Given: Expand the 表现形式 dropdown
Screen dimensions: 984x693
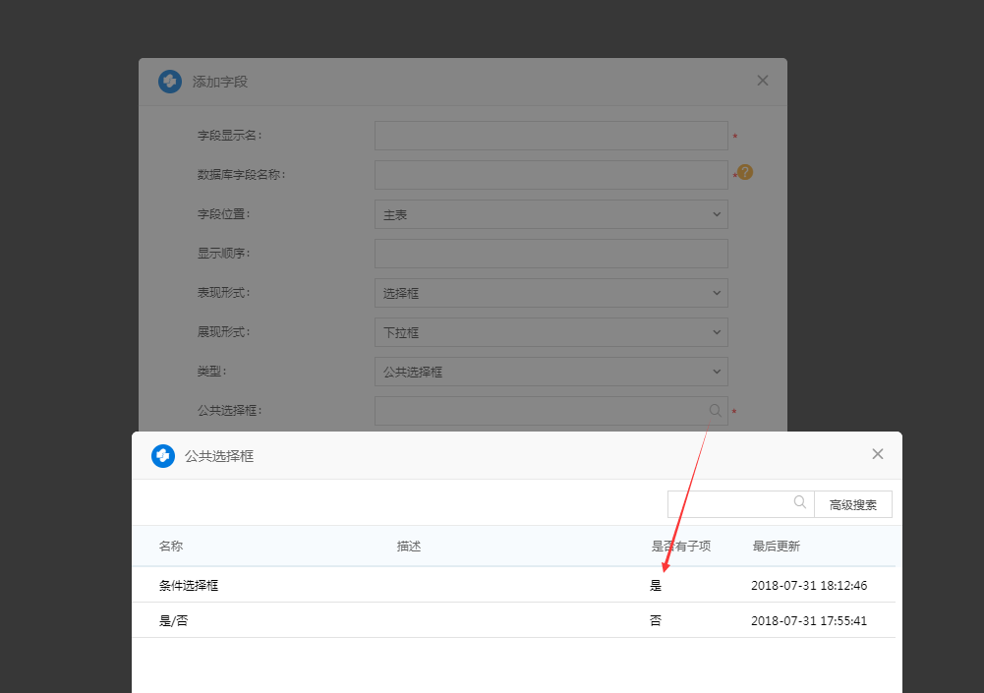Looking at the screenshot, I should tap(550, 293).
